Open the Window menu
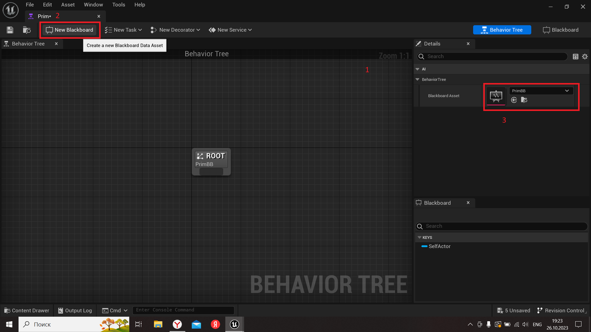This screenshot has height=332, width=591. [94, 5]
